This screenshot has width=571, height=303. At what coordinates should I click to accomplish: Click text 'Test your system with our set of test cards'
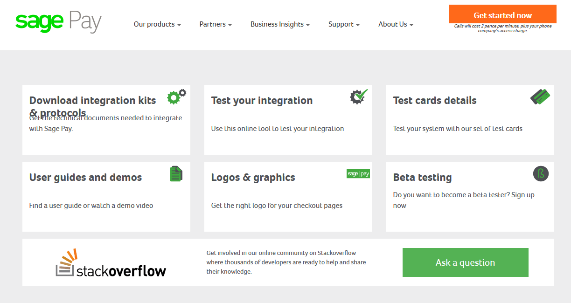click(458, 129)
